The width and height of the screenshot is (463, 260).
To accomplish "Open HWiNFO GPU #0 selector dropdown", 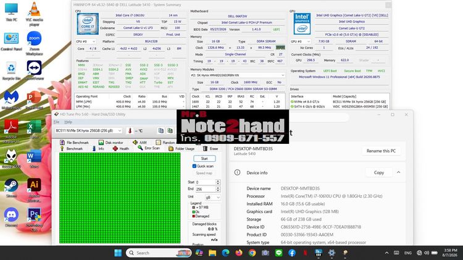I will 301,41.
